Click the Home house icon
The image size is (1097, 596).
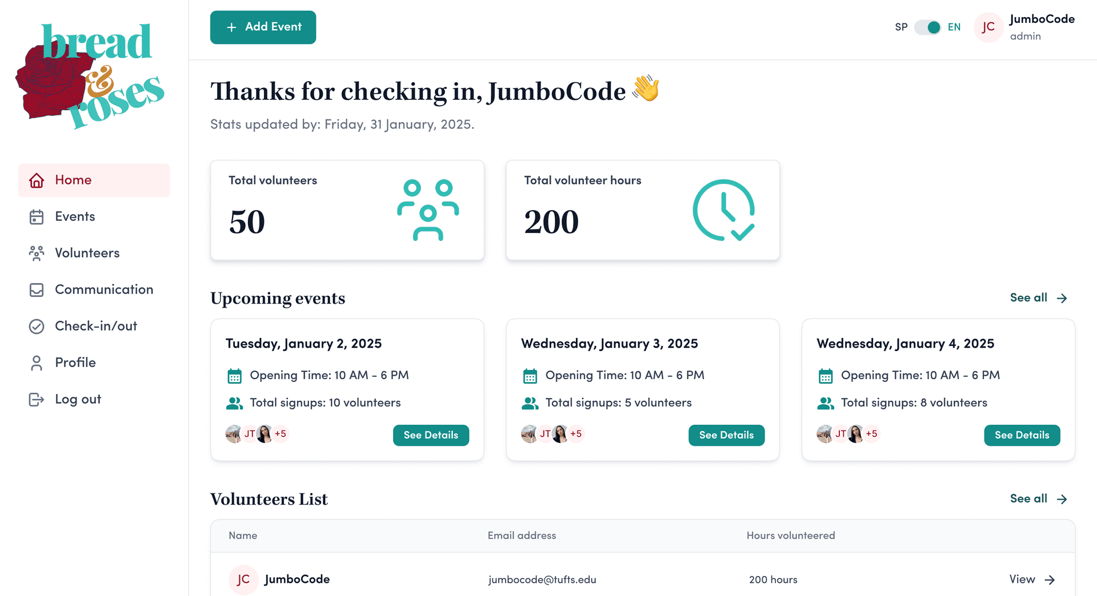[37, 180]
